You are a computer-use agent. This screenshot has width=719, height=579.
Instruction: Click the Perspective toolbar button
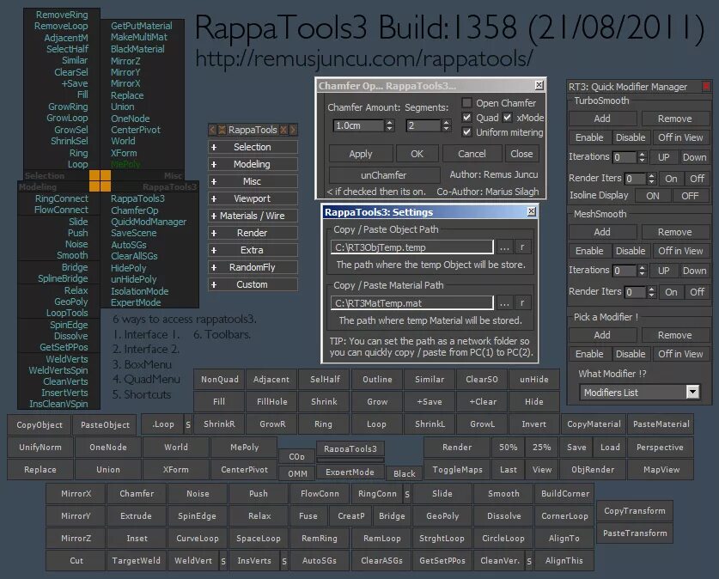pyautogui.click(x=660, y=447)
